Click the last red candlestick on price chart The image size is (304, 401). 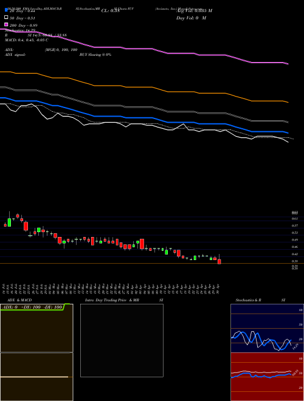click(219, 262)
